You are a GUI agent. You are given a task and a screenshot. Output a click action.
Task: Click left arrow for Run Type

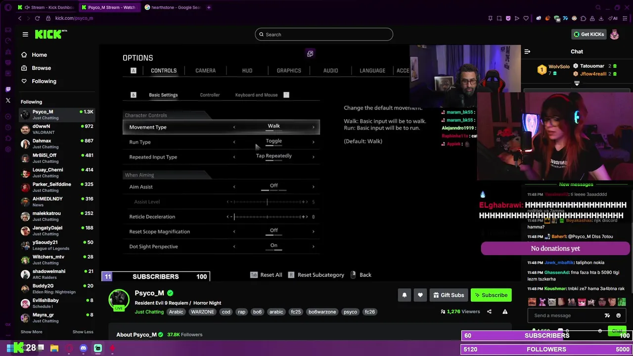click(234, 142)
